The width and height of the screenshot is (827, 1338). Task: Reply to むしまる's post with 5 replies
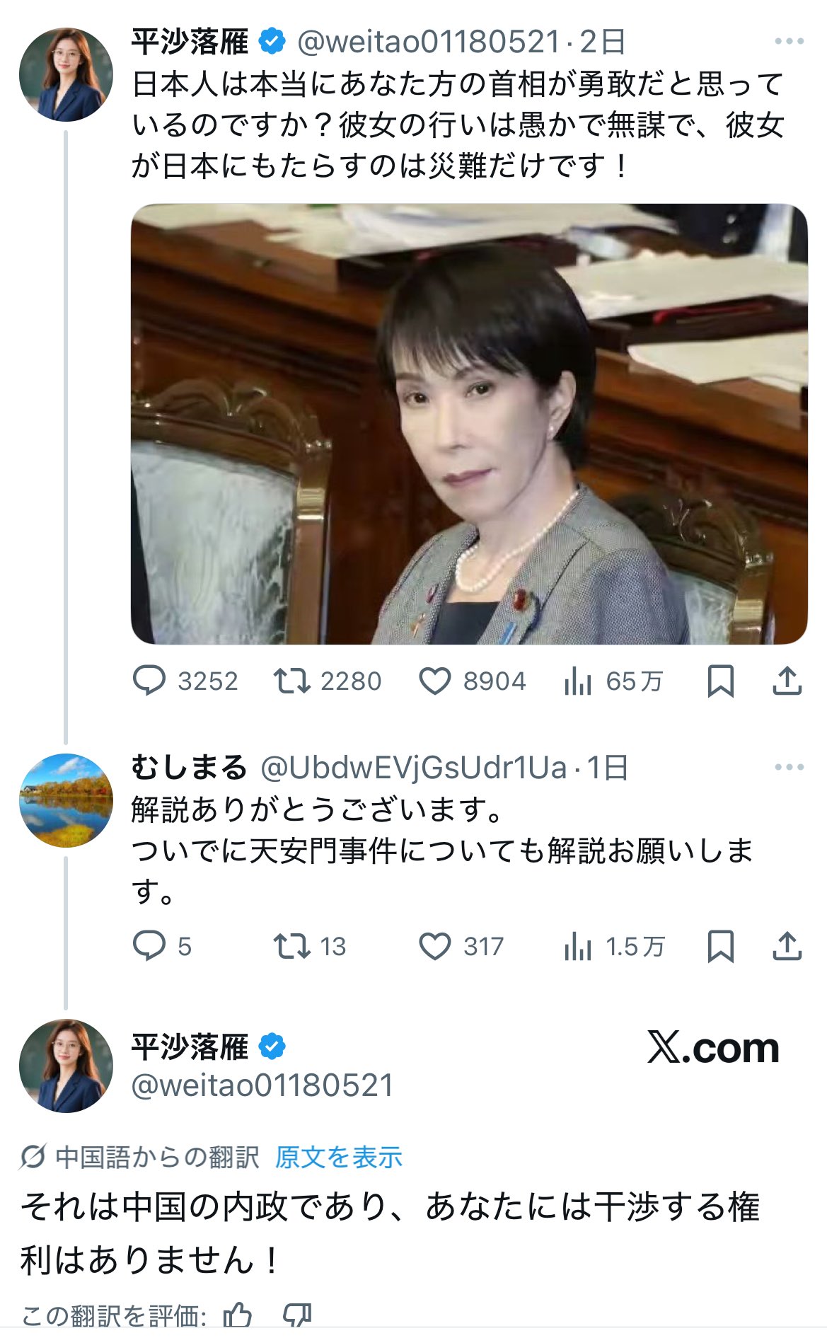tap(163, 946)
